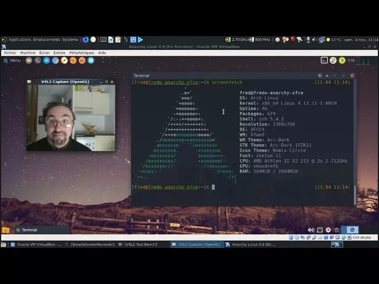Open Chromium launcher in guest panel
The height and width of the screenshot is (284, 379).
[x=55, y=60]
